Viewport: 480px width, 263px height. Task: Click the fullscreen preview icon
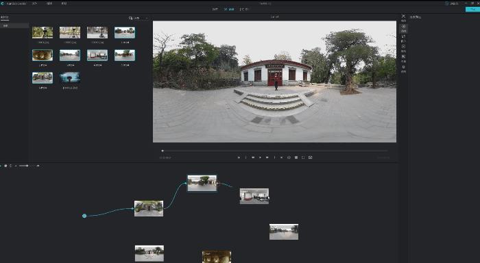click(303, 158)
